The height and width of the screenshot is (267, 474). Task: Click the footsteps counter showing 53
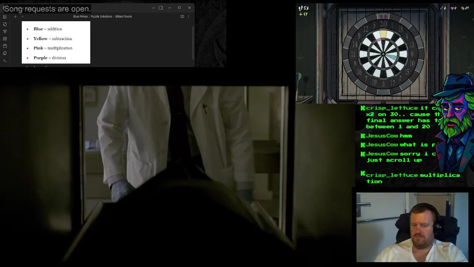tap(303, 8)
